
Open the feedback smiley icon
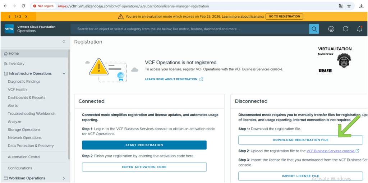click(x=331, y=29)
